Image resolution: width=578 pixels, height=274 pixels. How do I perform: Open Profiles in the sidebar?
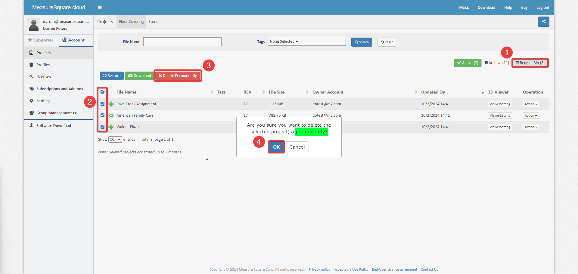[59, 65]
